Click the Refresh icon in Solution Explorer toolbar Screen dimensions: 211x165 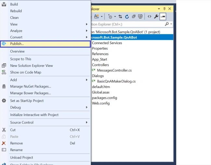pyautogui.click(x=127, y=17)
